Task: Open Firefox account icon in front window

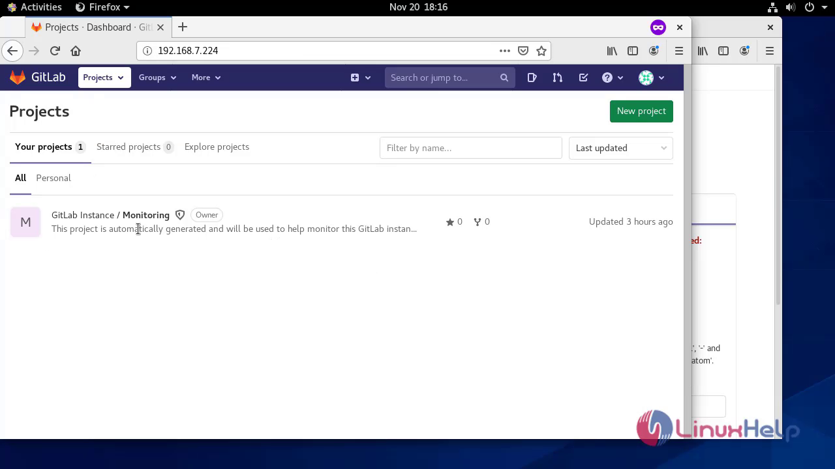Action: 654,51
